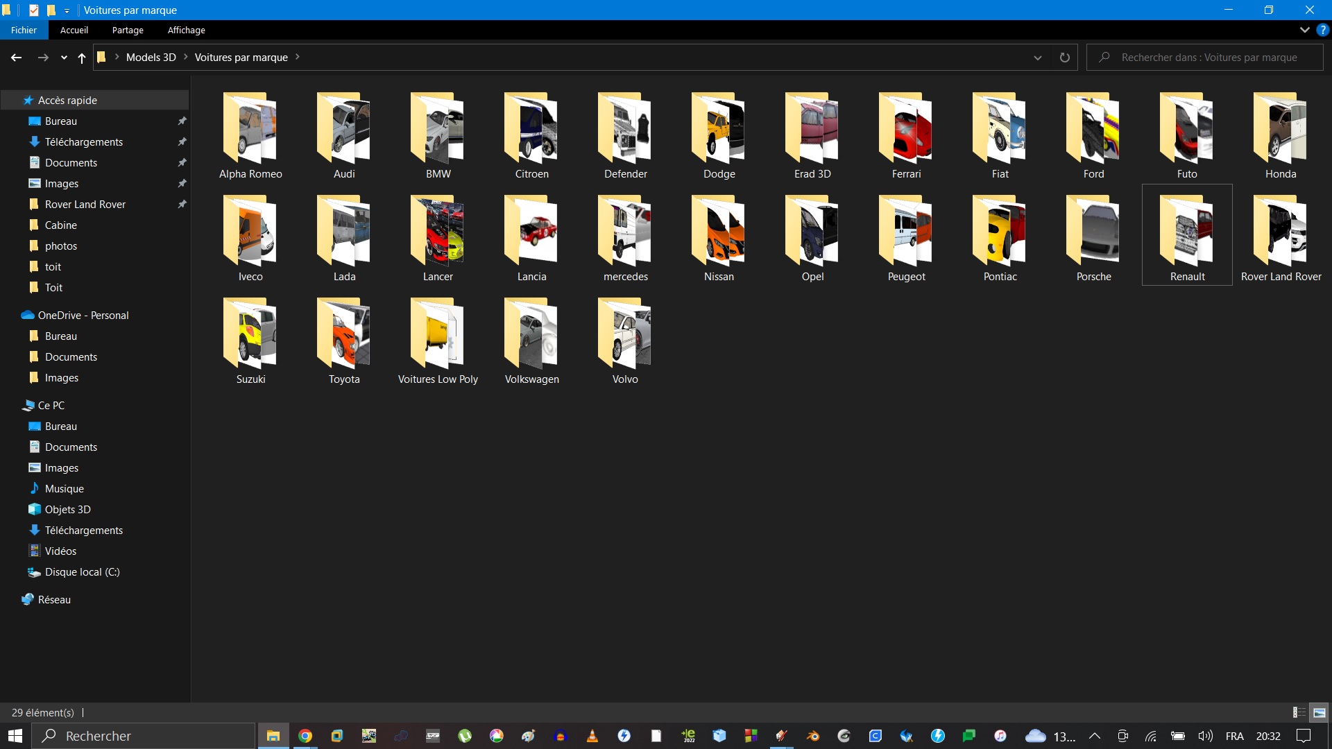Open the Help question mark icon

tap(1323, 30)
